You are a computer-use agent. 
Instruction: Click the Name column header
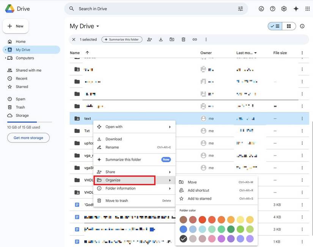click(x=75, y=53)
